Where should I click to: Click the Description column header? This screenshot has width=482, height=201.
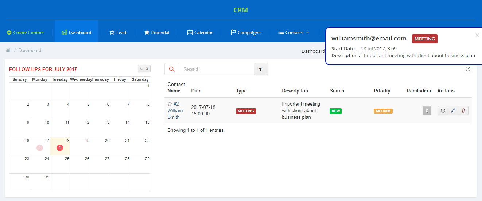[x=295, y=91]
